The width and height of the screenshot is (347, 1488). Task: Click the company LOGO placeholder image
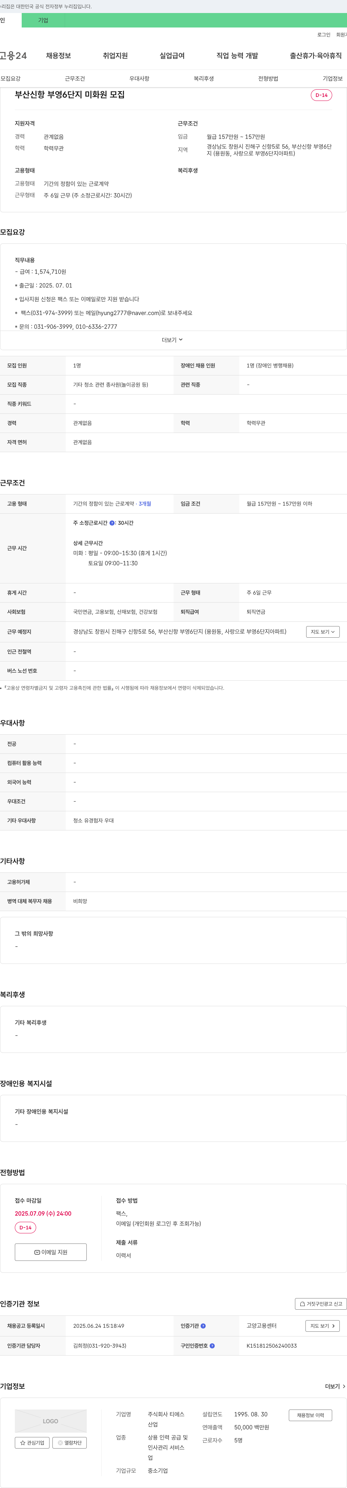(x=50, y=1421)
